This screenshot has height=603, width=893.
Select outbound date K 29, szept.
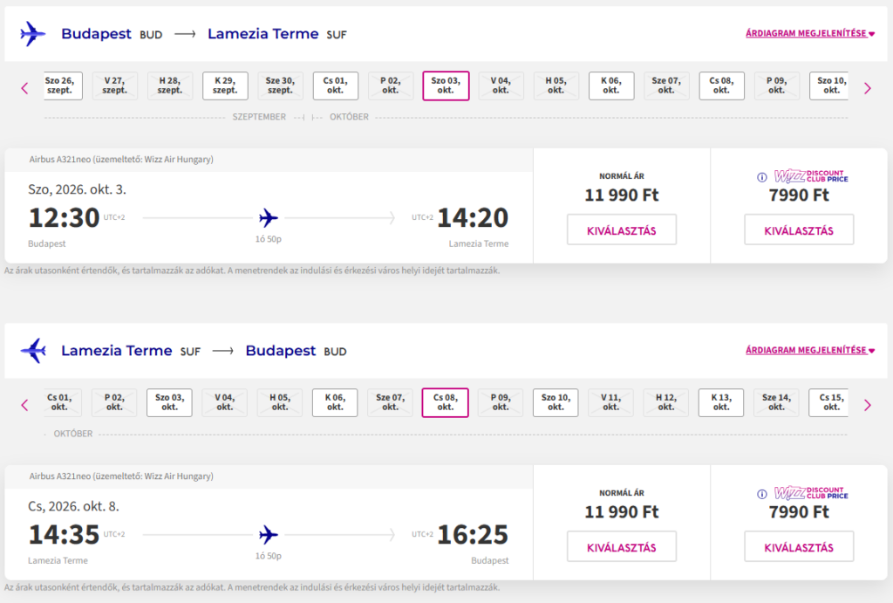(x=225, y=86)
